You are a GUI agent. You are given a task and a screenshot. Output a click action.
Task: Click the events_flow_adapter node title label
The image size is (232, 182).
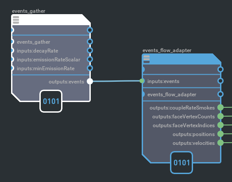click(x=167, y=50)
